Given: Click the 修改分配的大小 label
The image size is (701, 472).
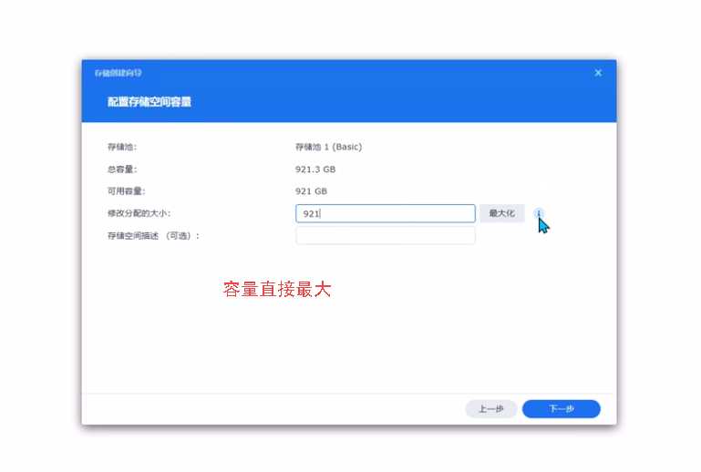Looking at the screenshot, I should [x=139, y=213].
